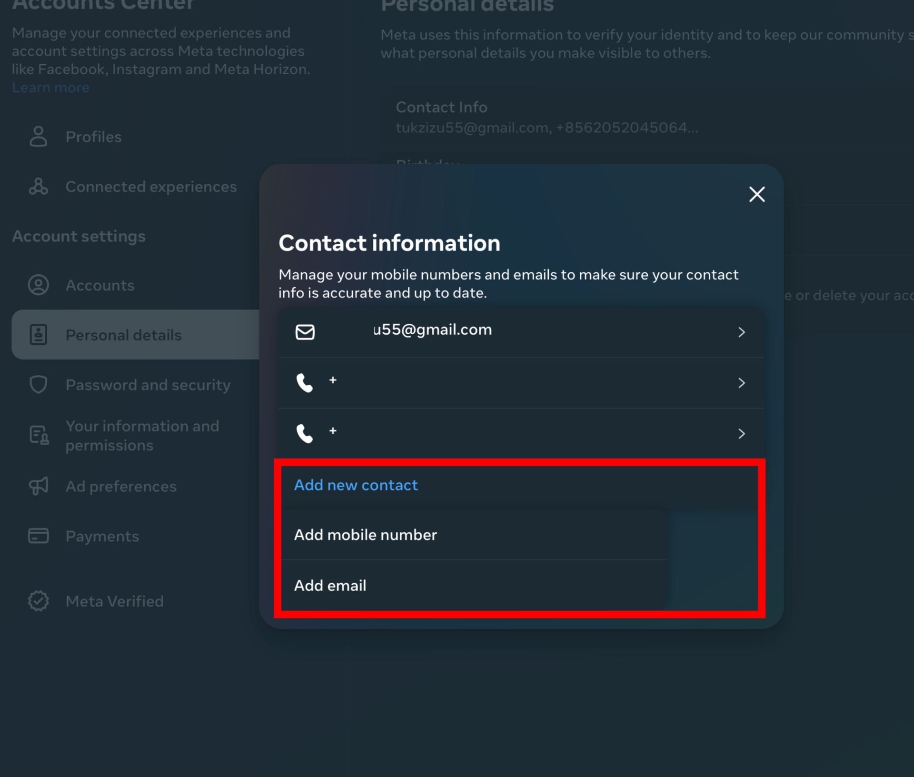The height and width of the screenshot is (777, 914).
Task: Click the Connected experiences icon
Action: pyautogui.click(x=38, y=187)
